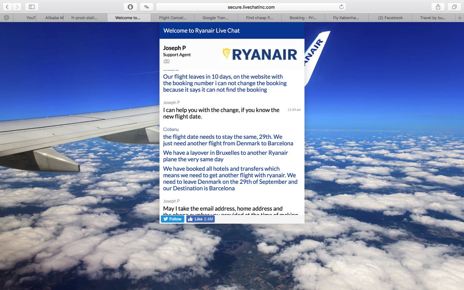
Task: Add a new tab with plus icon
Action: pos(459,18)
